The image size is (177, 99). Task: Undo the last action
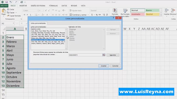coord(11,2)
